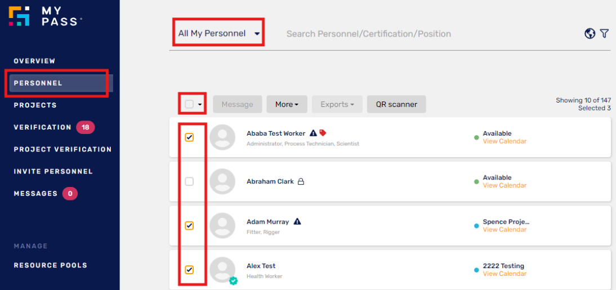Click warning triangle beside Adam Murray

(297, 222)
